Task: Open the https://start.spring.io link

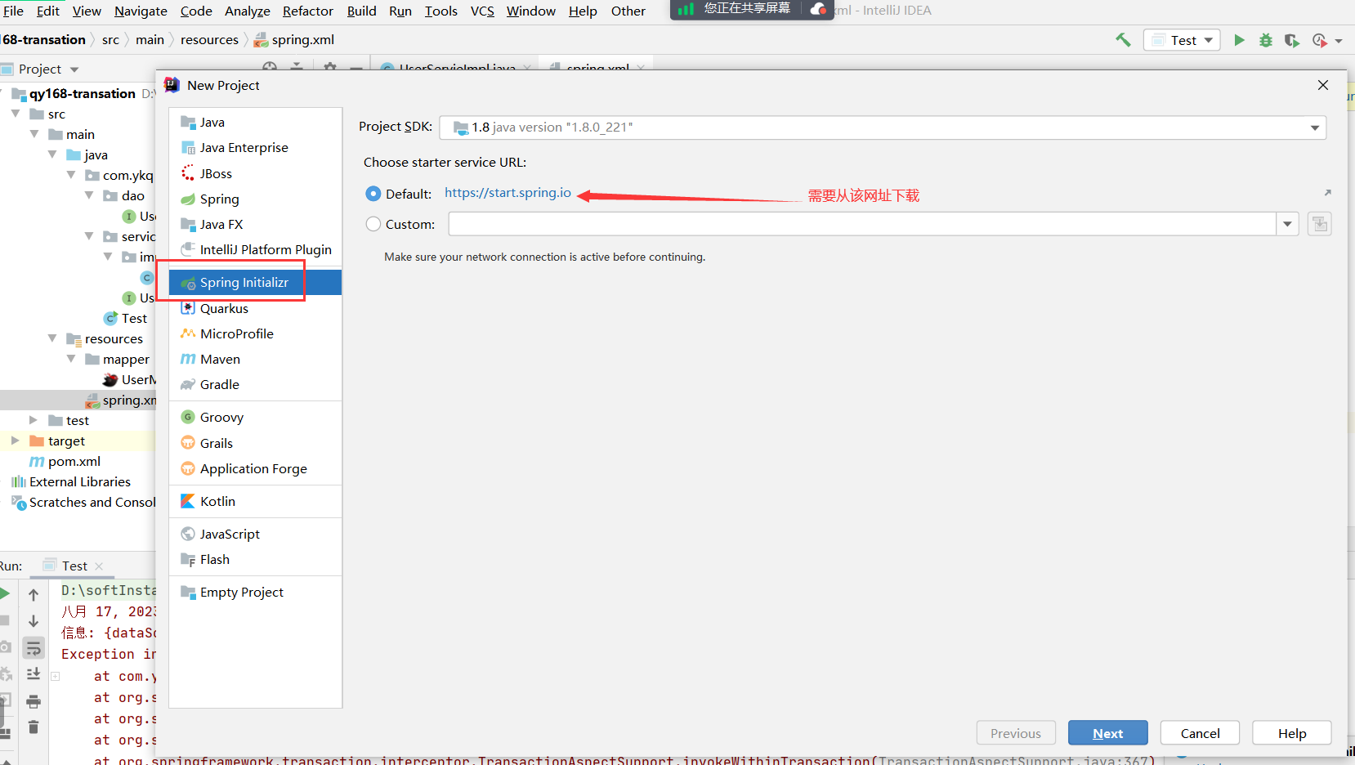Action: (x=508, y=193)
